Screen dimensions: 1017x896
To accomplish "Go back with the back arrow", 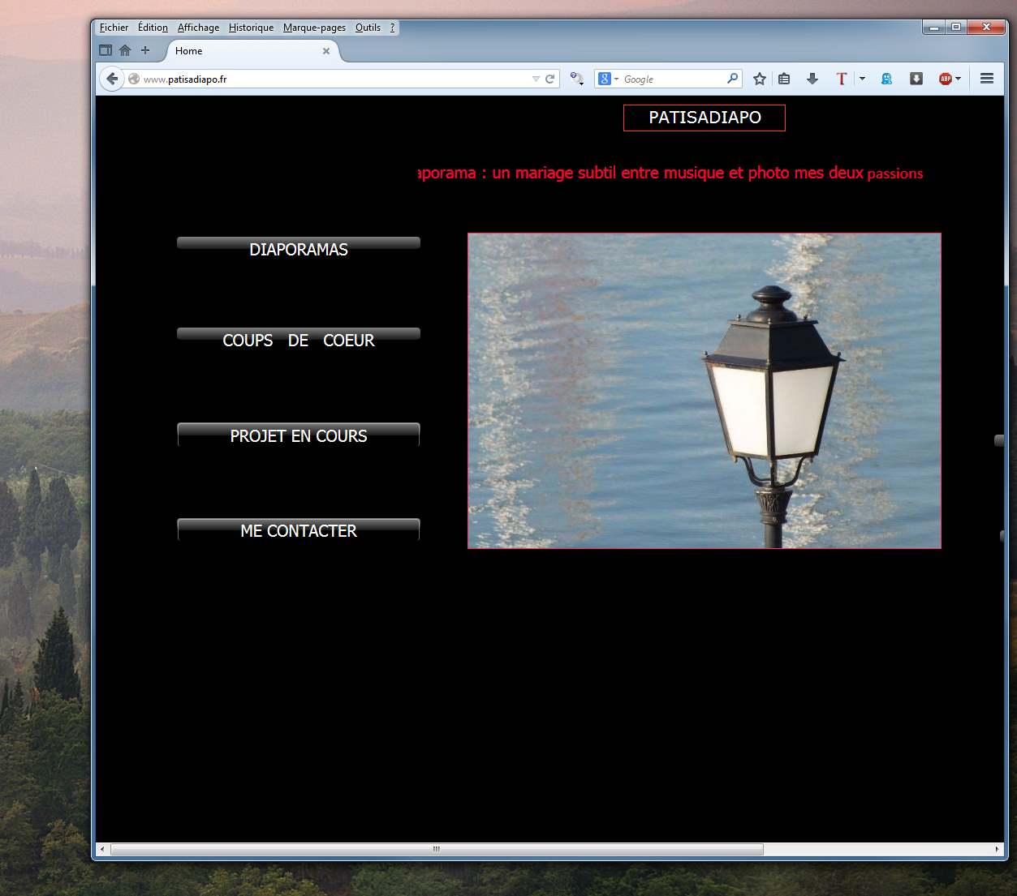I will coord(112,79).
